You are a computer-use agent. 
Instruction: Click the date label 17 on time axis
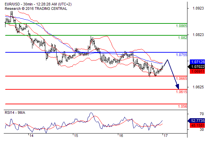[x=166, y=136]
